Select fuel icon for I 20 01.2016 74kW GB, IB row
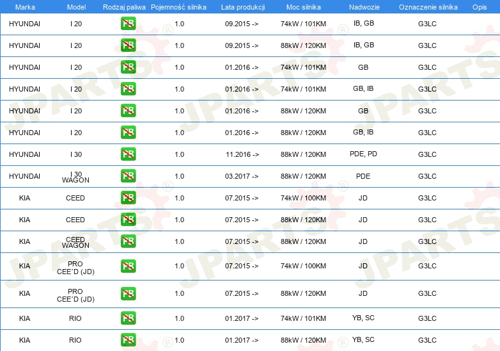500x351 pixels. click(x=128, y=89)
